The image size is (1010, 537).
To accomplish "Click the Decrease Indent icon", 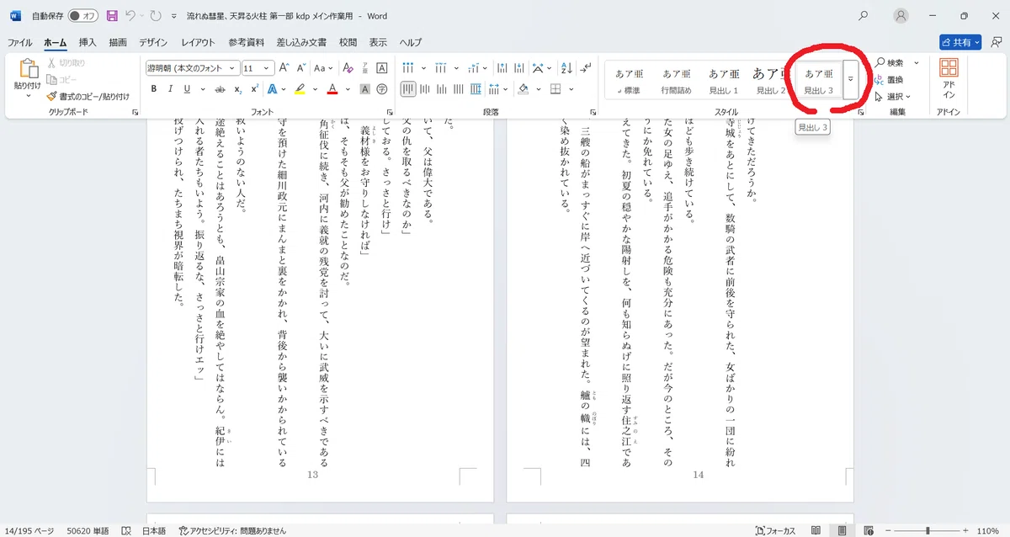I will pos(502,68).
